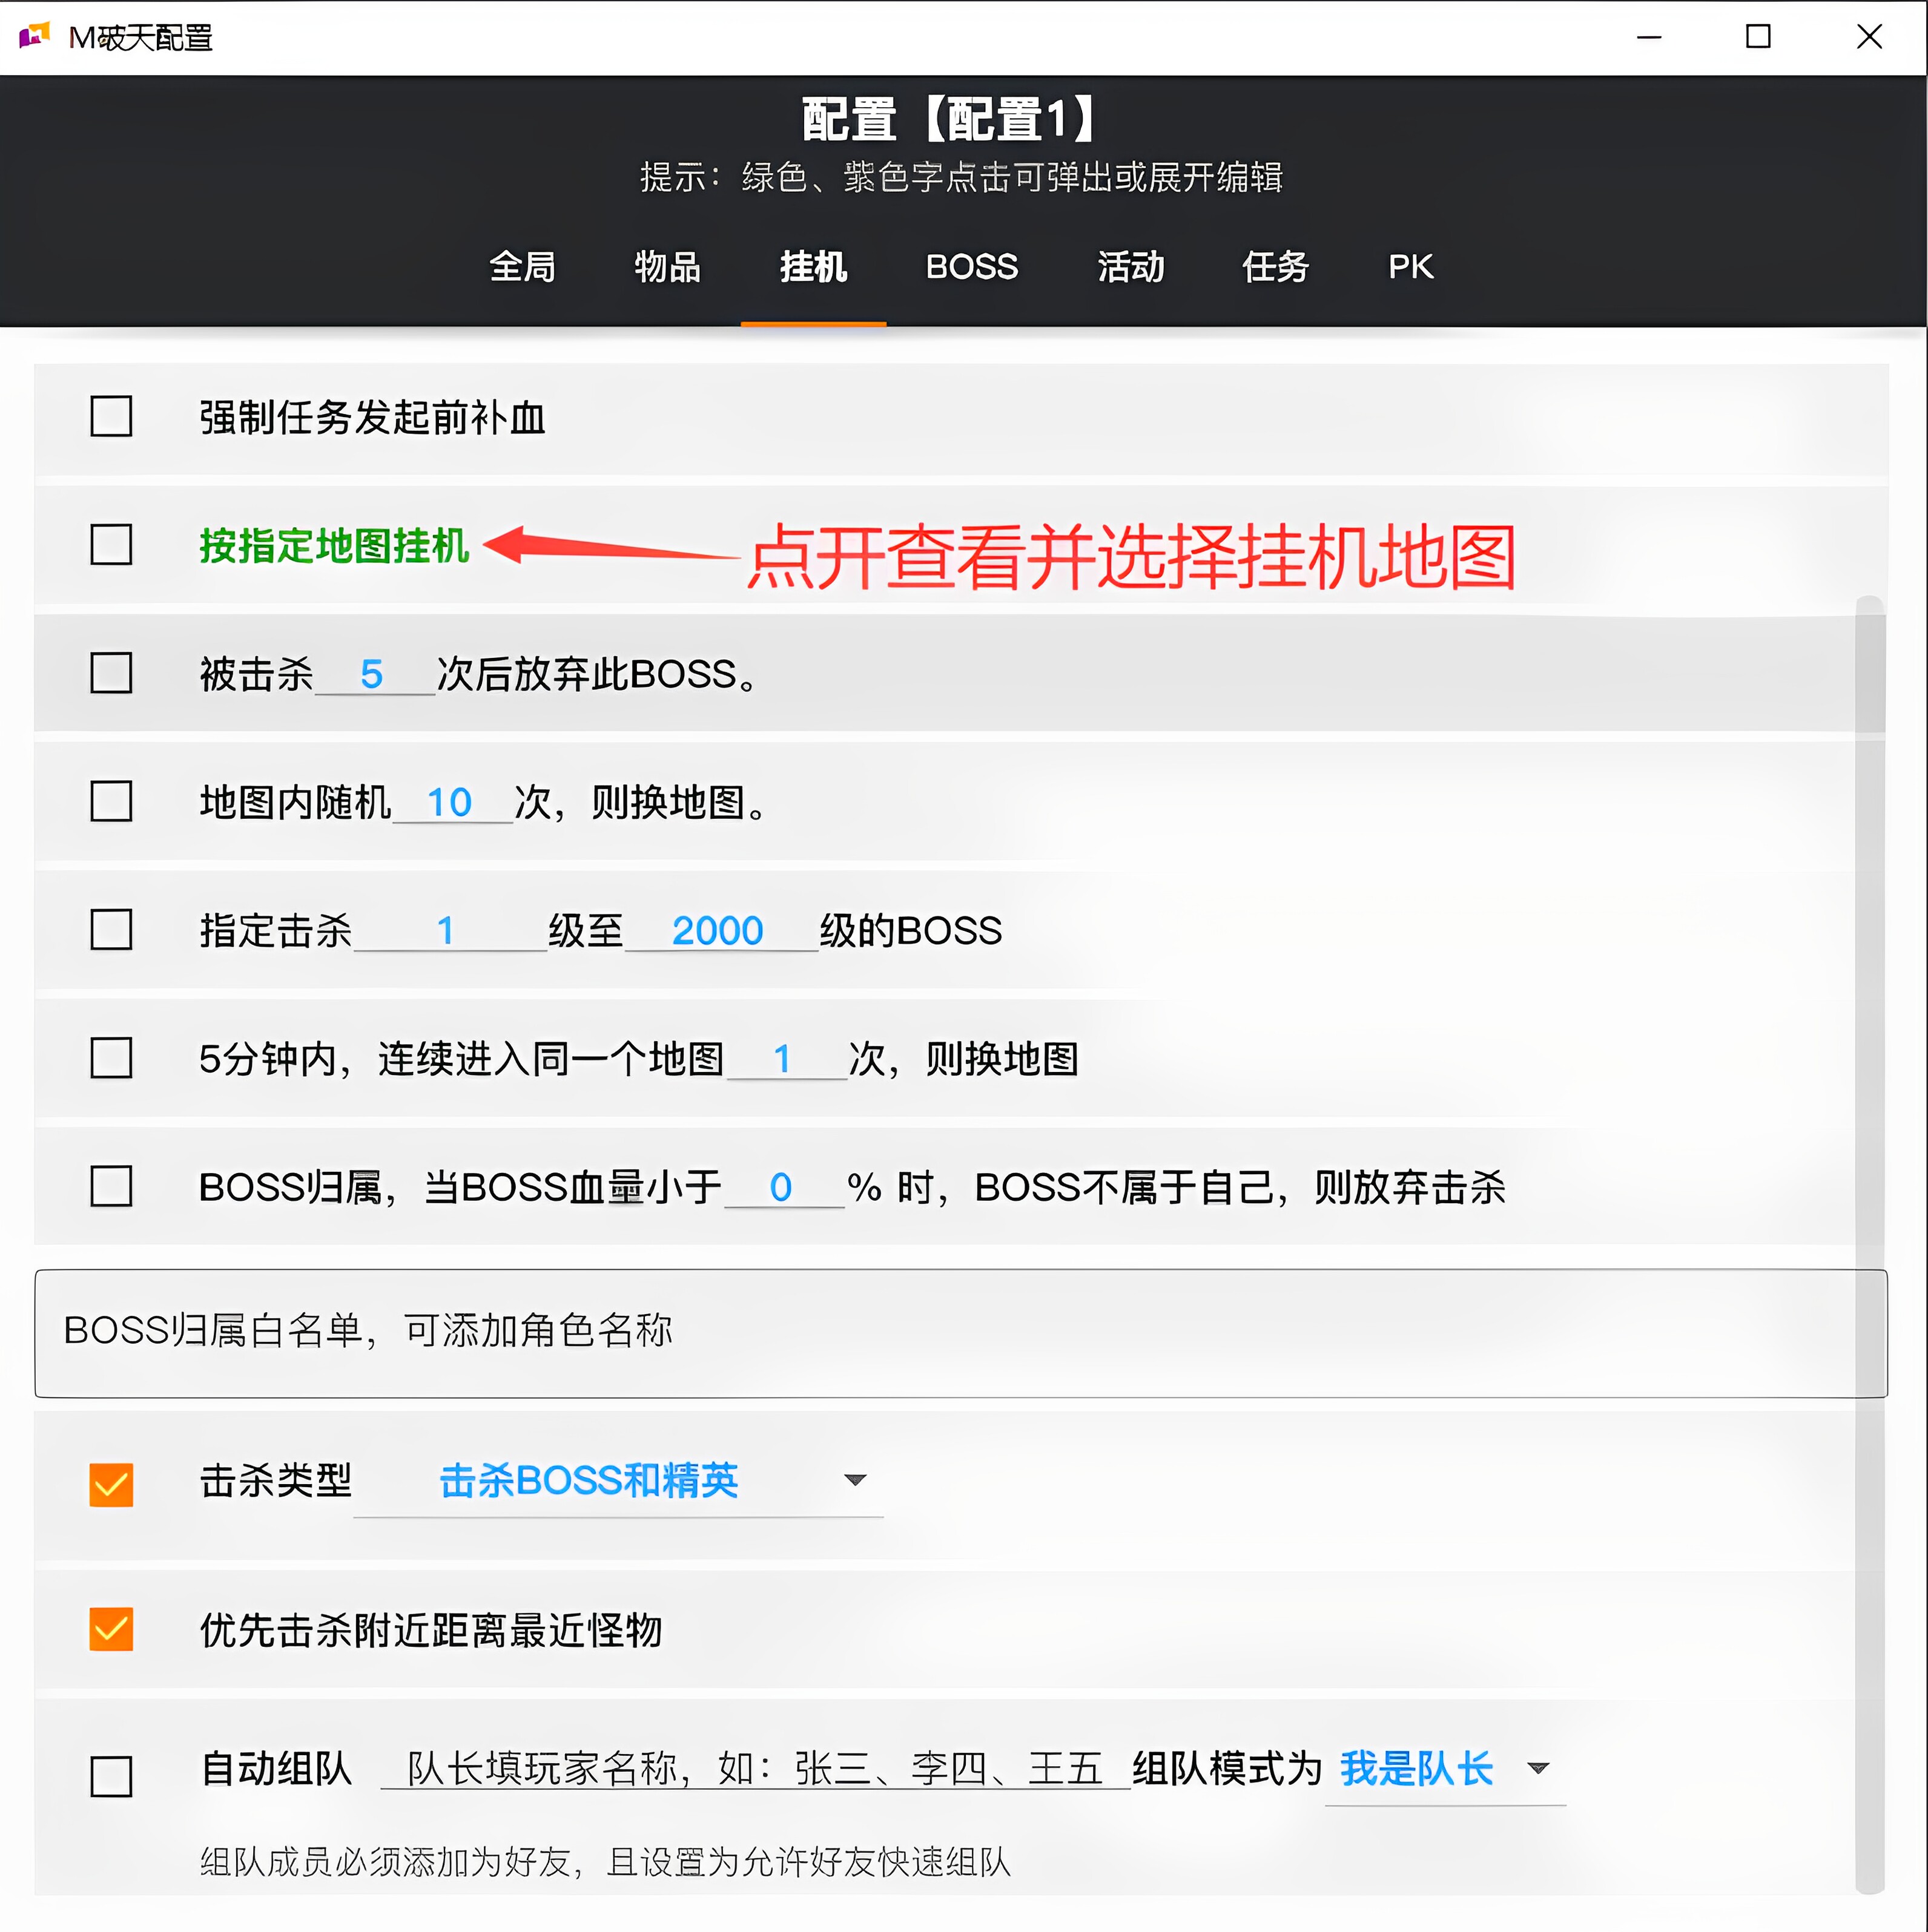Image resolution: width=1928 pixels, height=1932 pixels.
Task: Open the 物品 tab
Action: [x=667, y=267]
